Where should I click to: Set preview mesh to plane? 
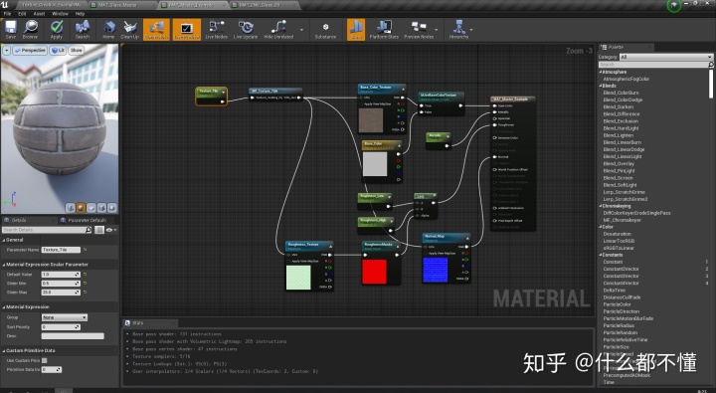click(x=91, y=208)
